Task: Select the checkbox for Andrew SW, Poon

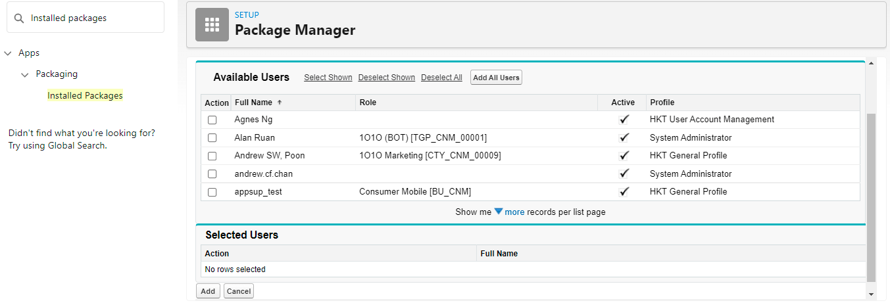Action: [212, 156]
